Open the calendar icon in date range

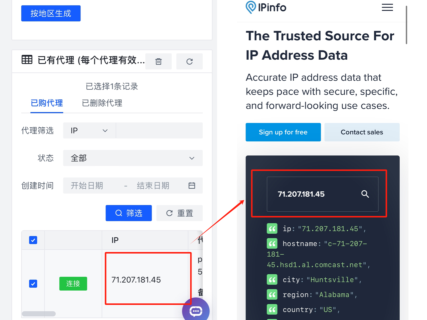192,186
